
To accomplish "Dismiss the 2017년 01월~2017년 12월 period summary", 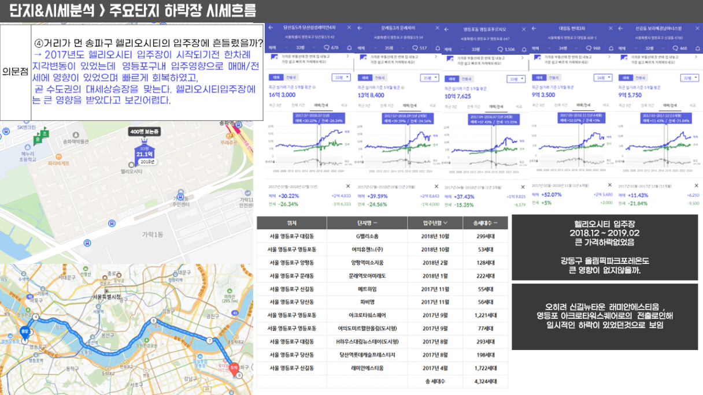I will [x=697, y=186].
